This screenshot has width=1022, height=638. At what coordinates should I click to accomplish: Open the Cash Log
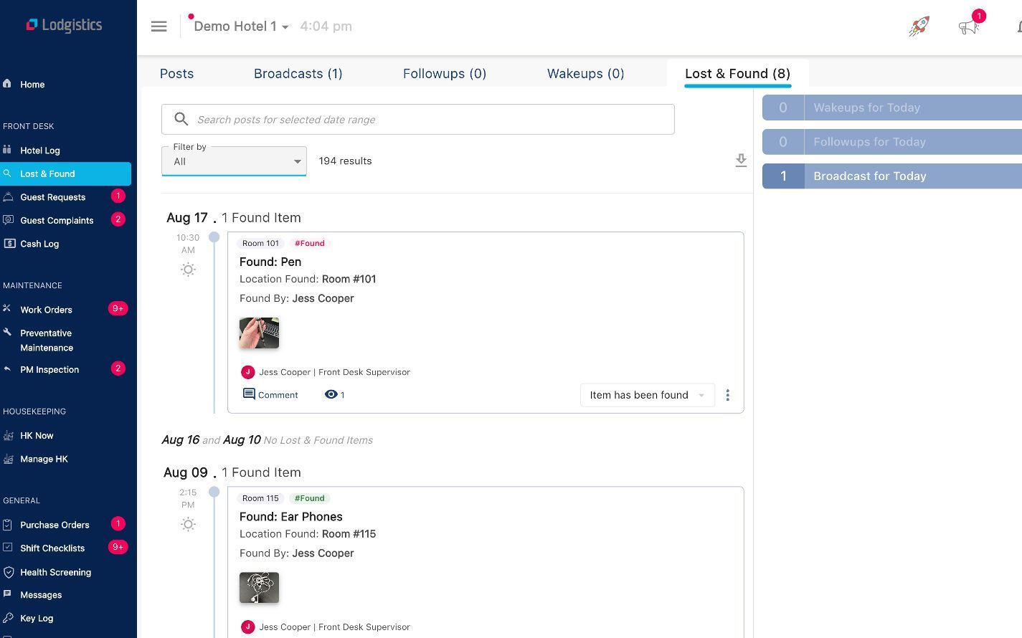coord(39,244)
